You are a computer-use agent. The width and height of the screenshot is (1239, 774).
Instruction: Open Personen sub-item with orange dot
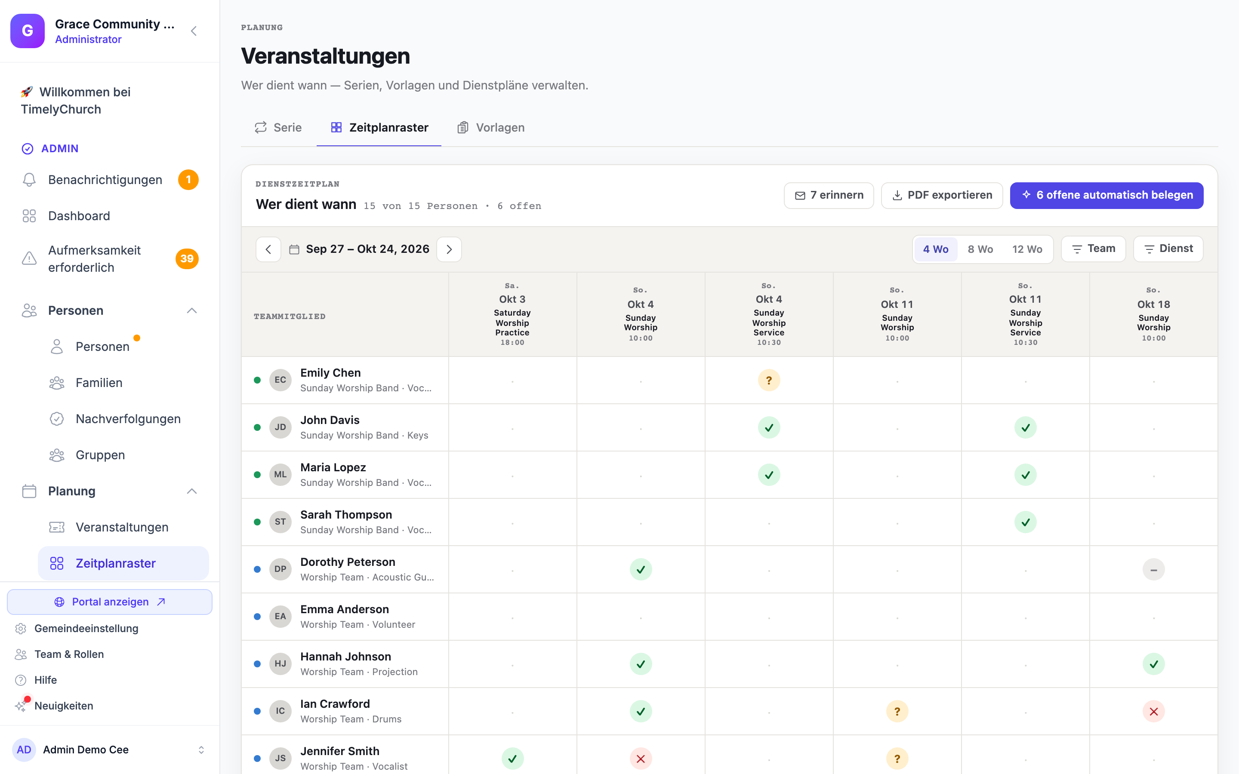123,347
